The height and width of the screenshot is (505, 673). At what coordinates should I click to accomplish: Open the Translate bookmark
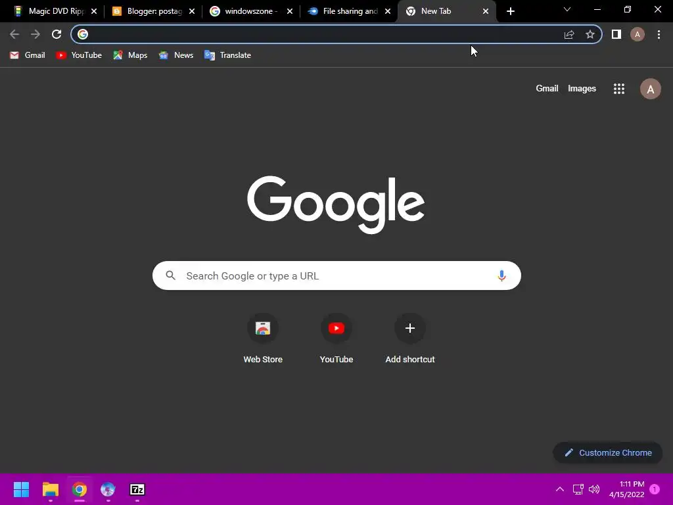[x=228, y=55]
